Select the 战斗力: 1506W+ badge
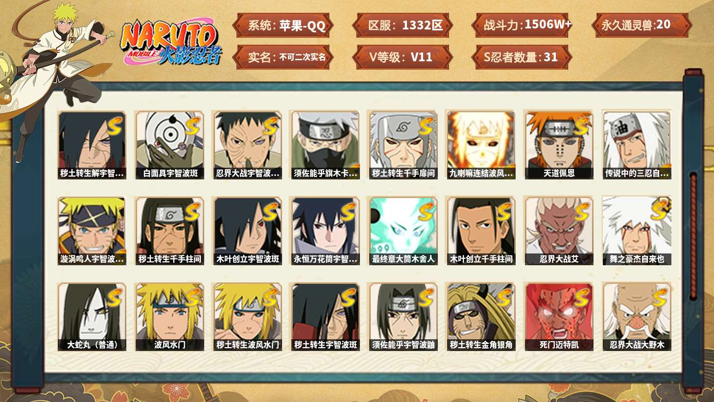Image resolution: width=714 pixels, height=402 pixels. (522, 25)
